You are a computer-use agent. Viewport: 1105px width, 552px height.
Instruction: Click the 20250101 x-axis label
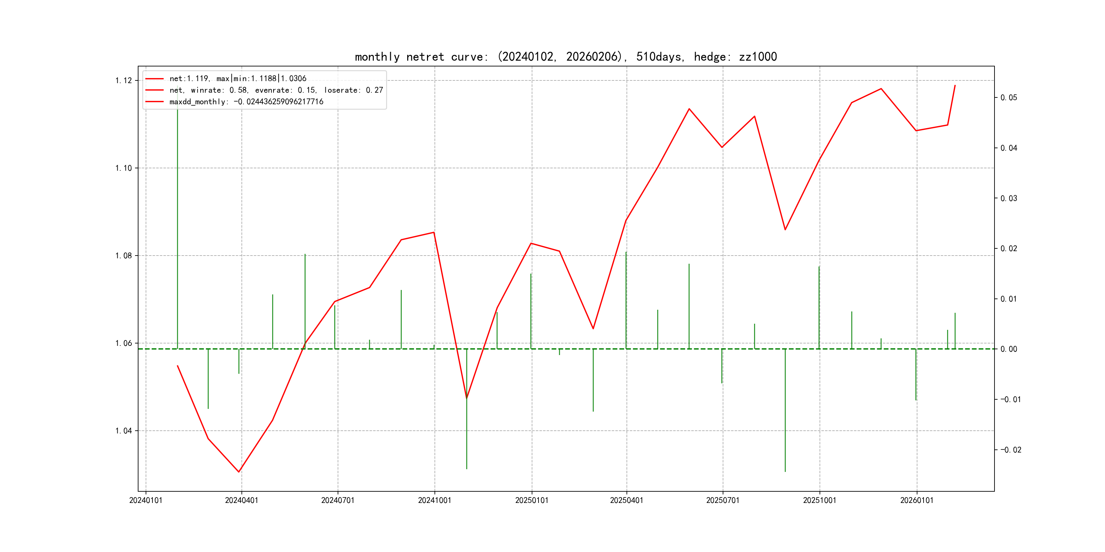(x=531, y=500)
